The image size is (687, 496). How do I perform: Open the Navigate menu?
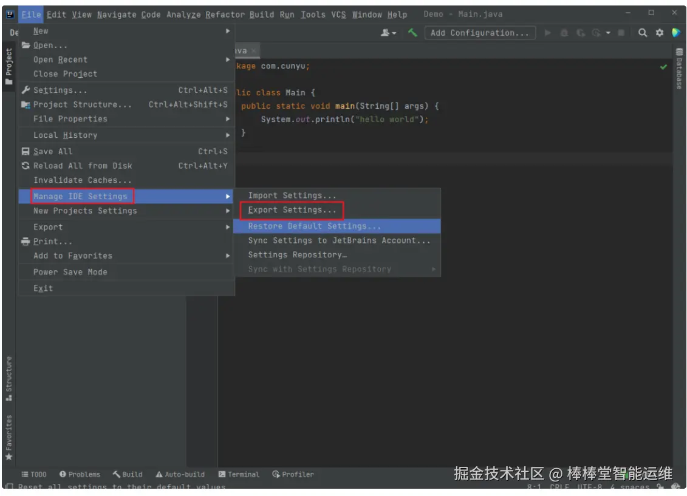coord(117,15)
